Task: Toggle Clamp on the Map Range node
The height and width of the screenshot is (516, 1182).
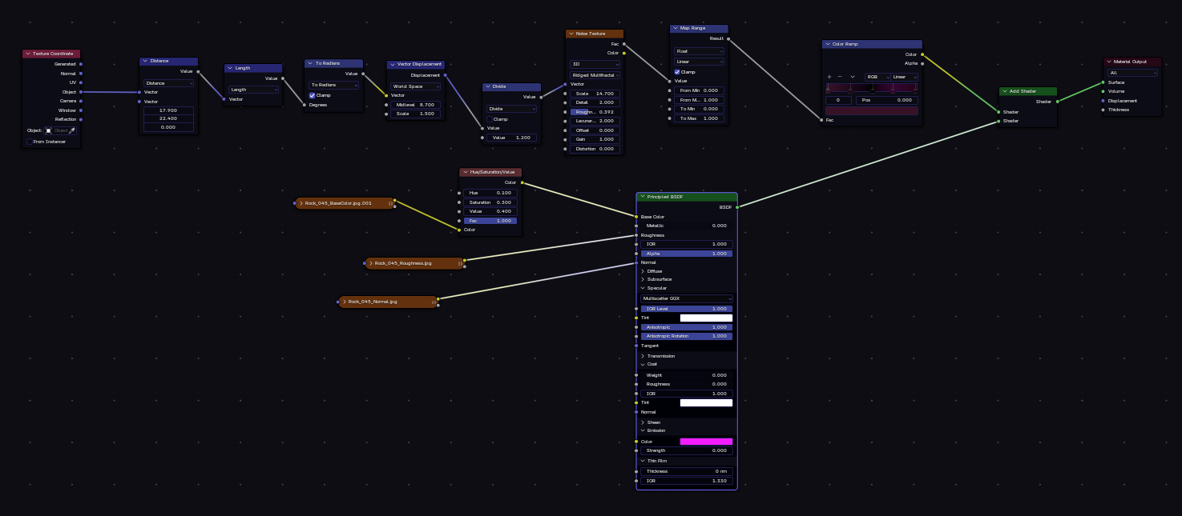Action: coord(677,72)
